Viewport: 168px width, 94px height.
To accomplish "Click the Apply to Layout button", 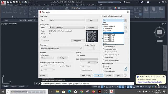I will [x=87, y=75].
